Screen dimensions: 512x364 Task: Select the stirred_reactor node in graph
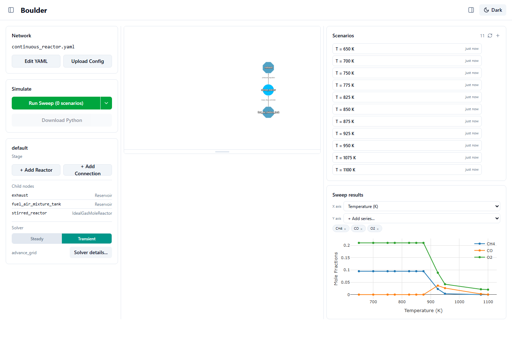[268, 90]
